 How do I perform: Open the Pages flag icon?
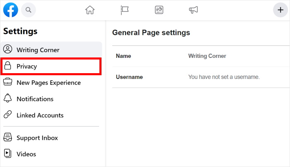point(124,10)
